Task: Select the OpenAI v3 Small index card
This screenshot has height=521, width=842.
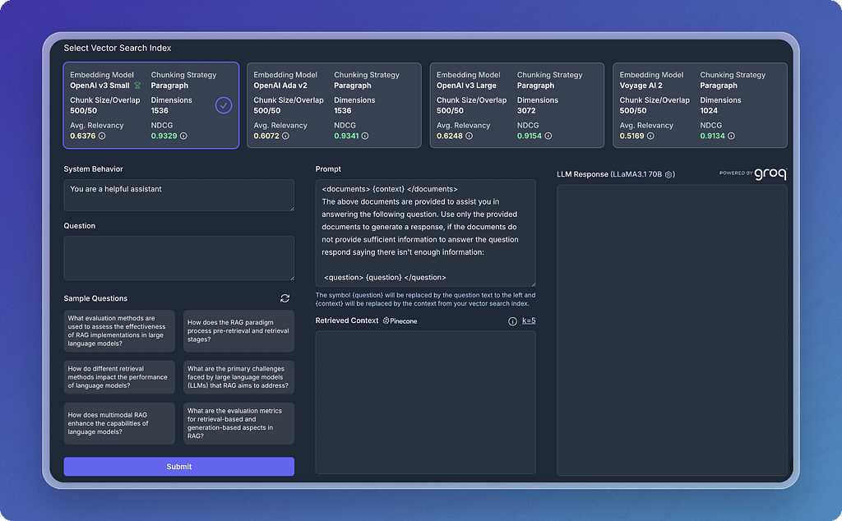Action: 151,105
